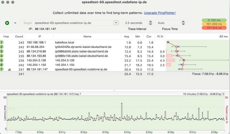Click the Upgrade PingPlotter! link

160,13
